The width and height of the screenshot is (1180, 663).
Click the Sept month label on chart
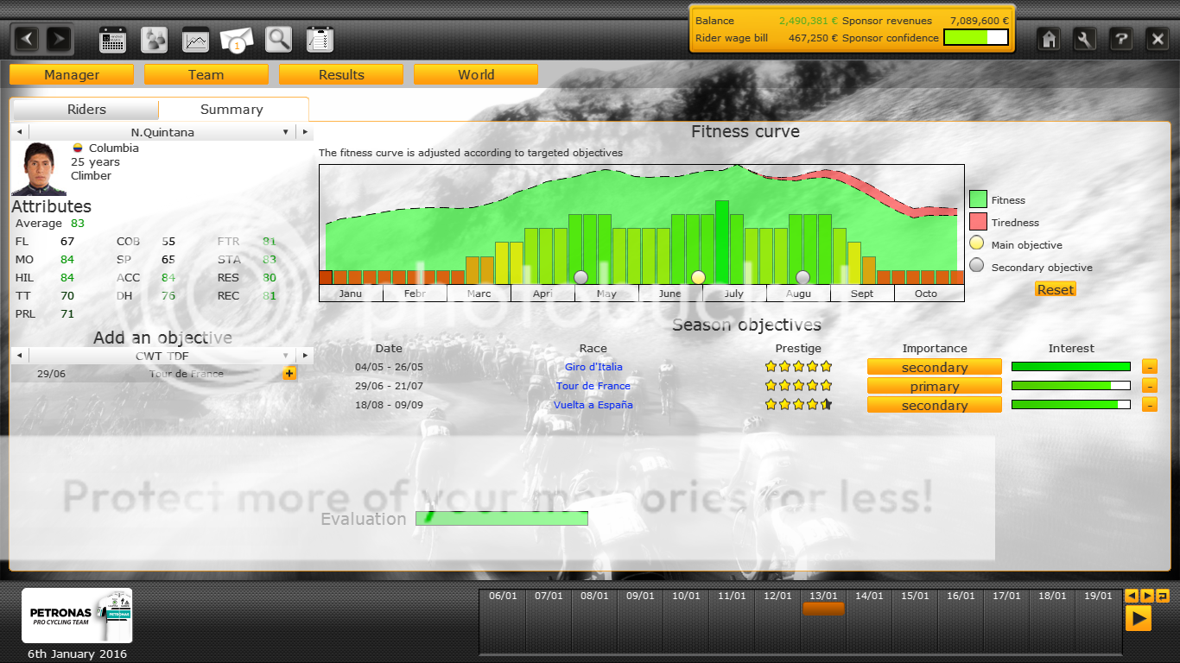pos(862,294)
